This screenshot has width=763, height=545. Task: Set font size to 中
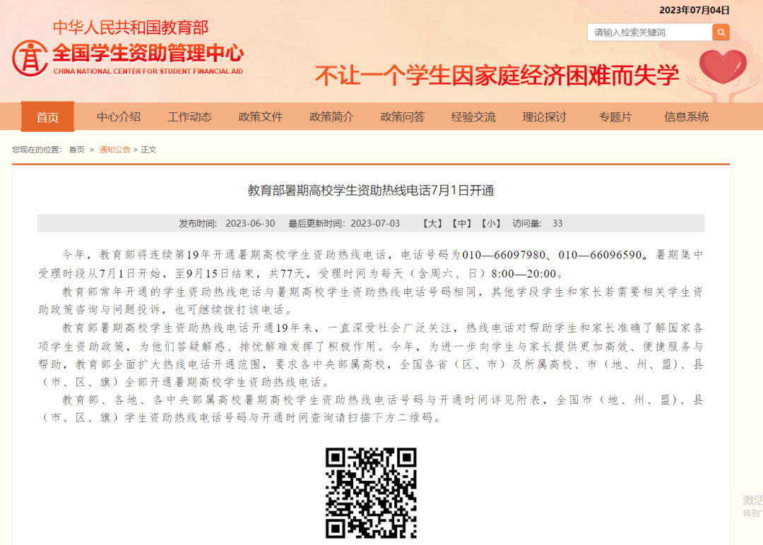coord(462,224)
